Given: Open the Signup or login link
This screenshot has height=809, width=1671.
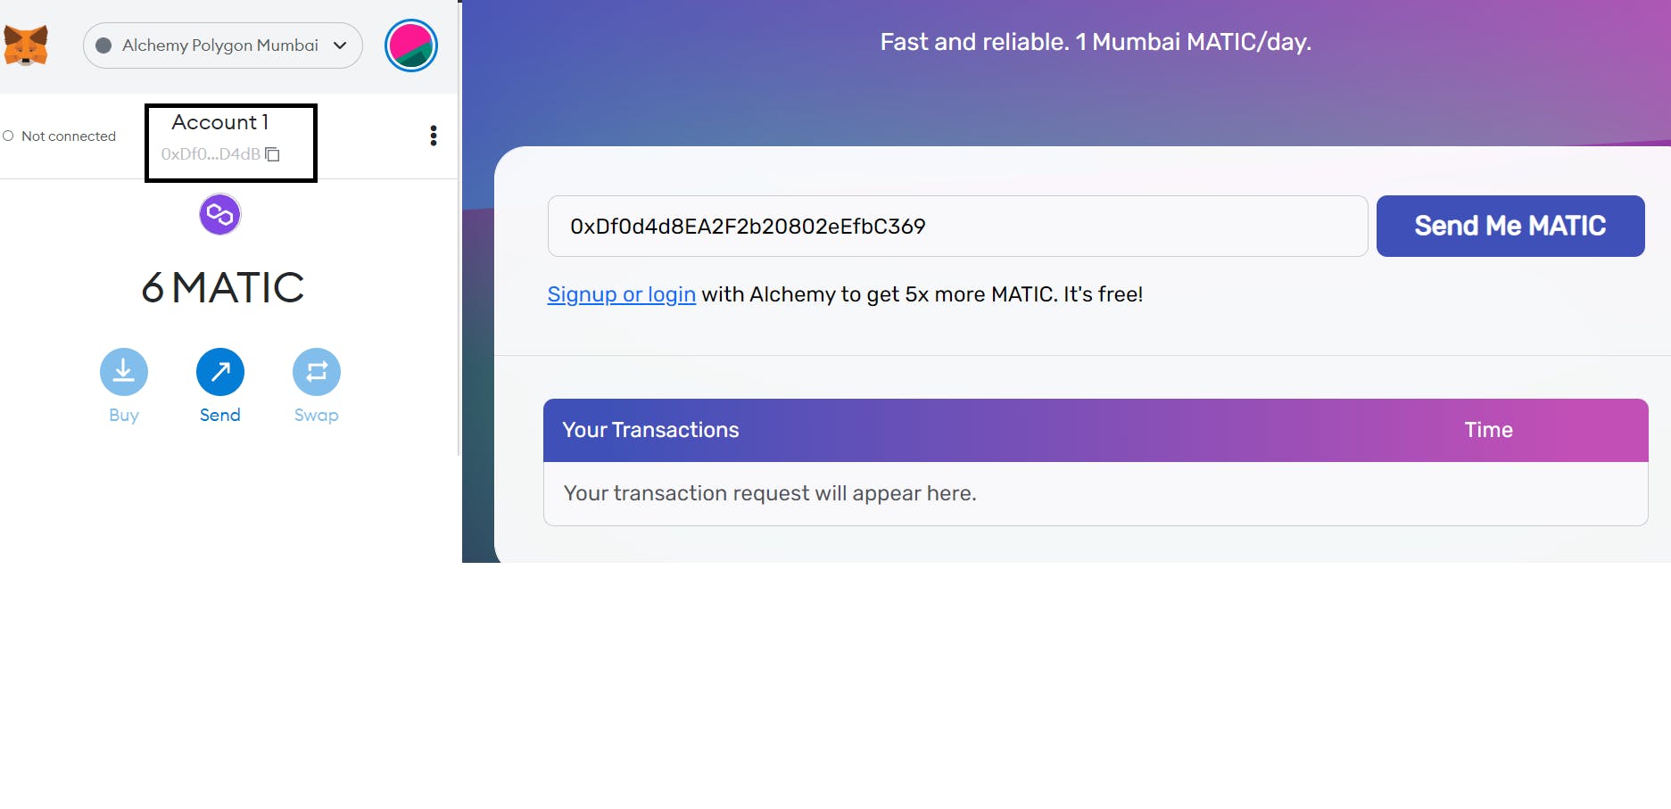Looking at the screenshot, I should point(622,294).
